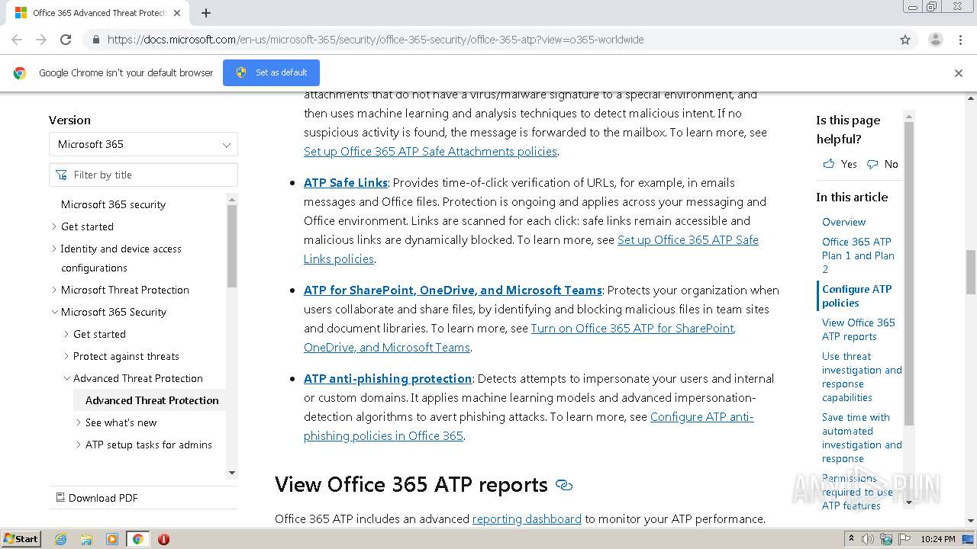Click the Chrome taskbar icon

click(x=138, y=539)
